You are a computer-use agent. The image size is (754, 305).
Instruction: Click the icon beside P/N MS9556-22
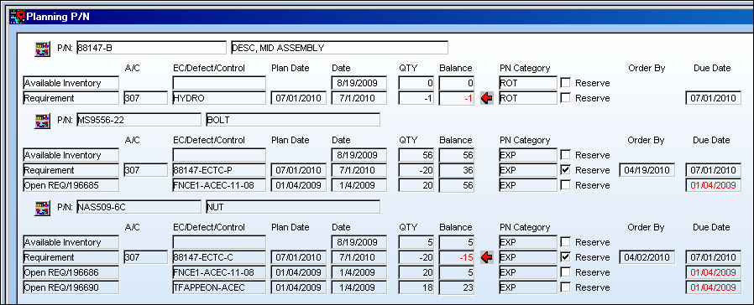[x=42, y=121]
